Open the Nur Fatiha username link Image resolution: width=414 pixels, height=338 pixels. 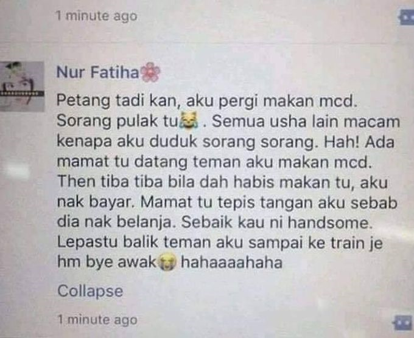[97, 72]
